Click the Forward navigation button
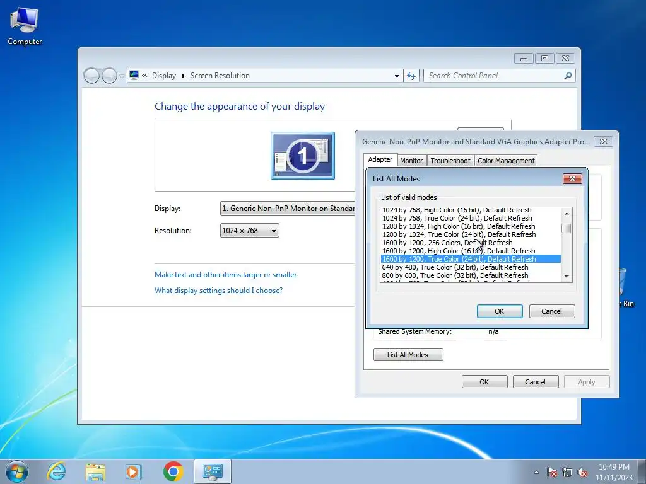The height and width of the screenshot is (484, 646). [109, 76]
